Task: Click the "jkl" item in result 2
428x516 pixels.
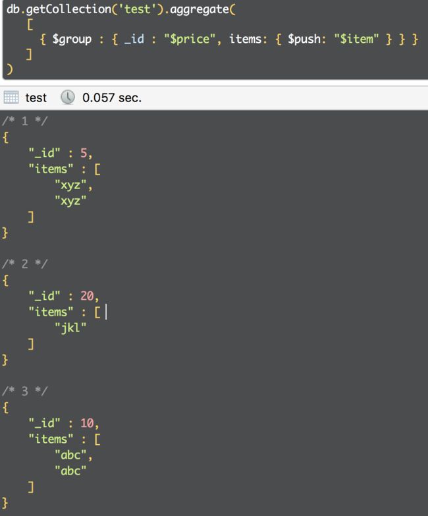Action: (70, 328)
